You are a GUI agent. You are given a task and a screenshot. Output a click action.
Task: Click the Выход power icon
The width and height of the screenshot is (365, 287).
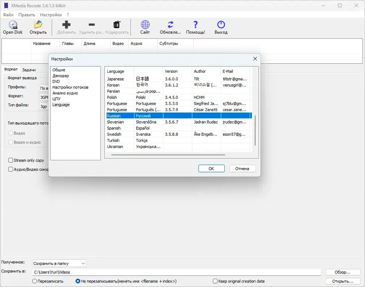click(221, 24)
